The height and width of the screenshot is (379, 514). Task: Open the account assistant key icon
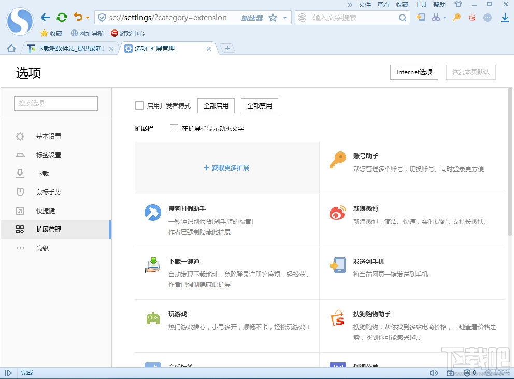tap(456, 18)
